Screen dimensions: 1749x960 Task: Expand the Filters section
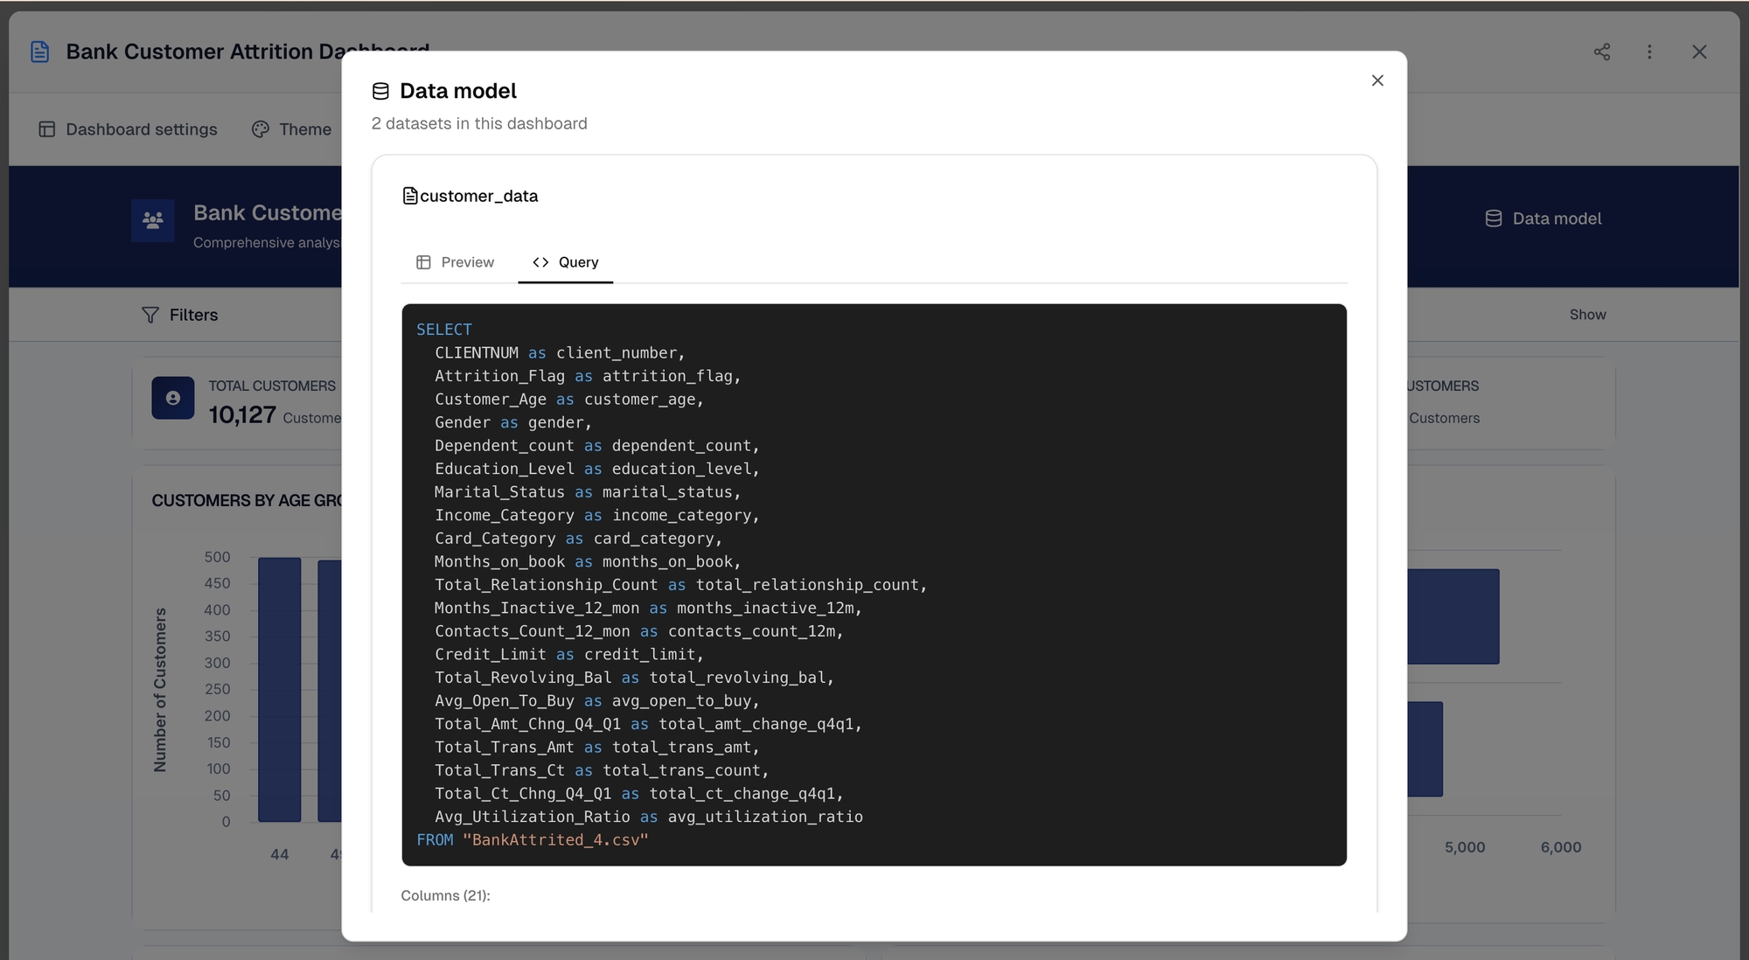(x=193, y=315)
